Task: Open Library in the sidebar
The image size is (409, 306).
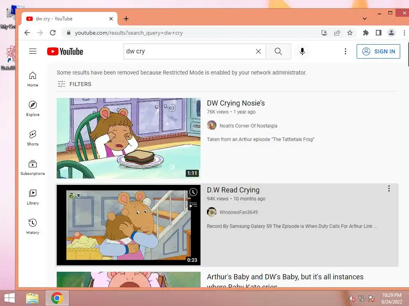Action: point(33,197)
